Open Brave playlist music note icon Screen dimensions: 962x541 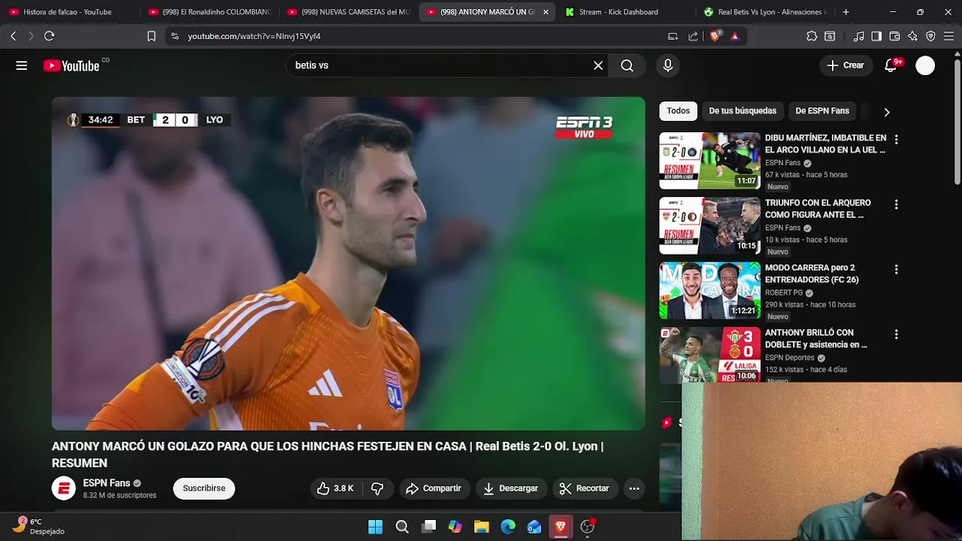click(x=859, y=36)
